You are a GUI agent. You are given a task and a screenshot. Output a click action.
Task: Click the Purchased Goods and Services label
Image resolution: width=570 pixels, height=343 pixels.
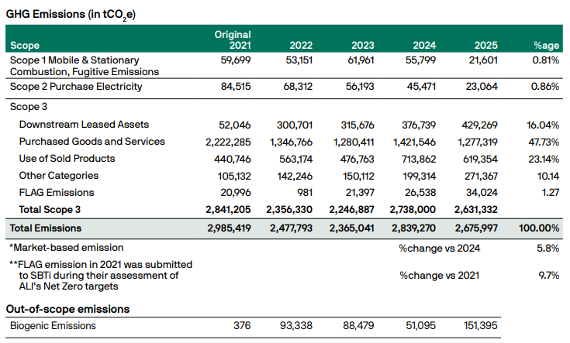coord(92,142)
